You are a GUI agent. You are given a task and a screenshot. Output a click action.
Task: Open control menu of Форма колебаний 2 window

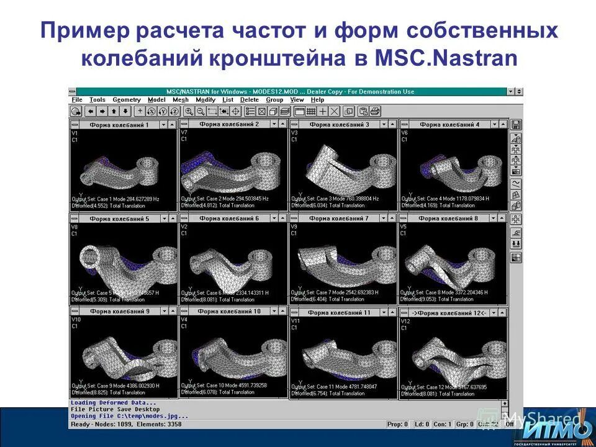185,124
